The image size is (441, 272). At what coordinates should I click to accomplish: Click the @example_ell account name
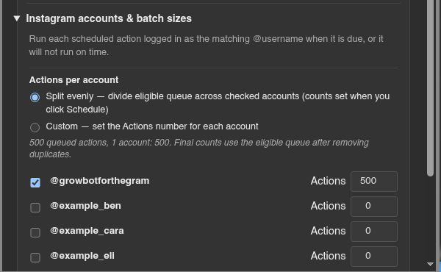coord(82,256)
